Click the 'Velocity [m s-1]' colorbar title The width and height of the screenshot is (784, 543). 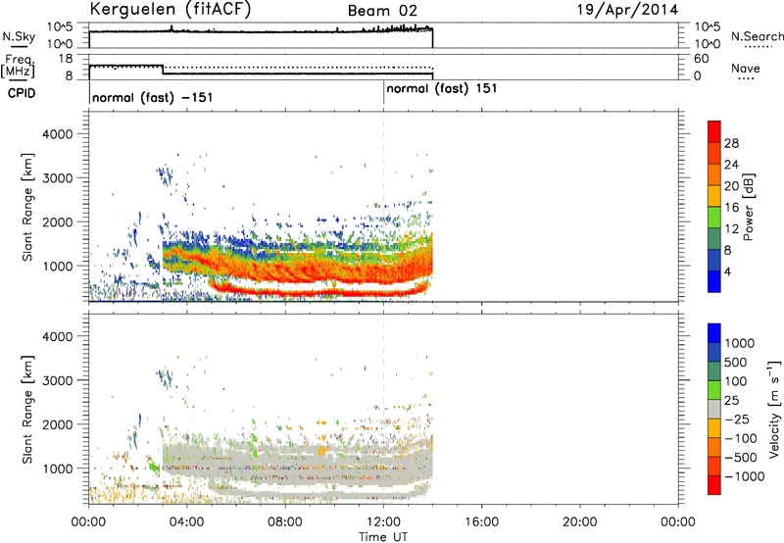774,409
